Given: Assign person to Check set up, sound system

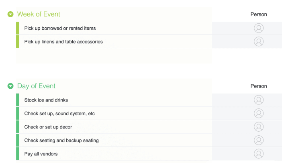Looking at the screenshot, I should (259, 113).
